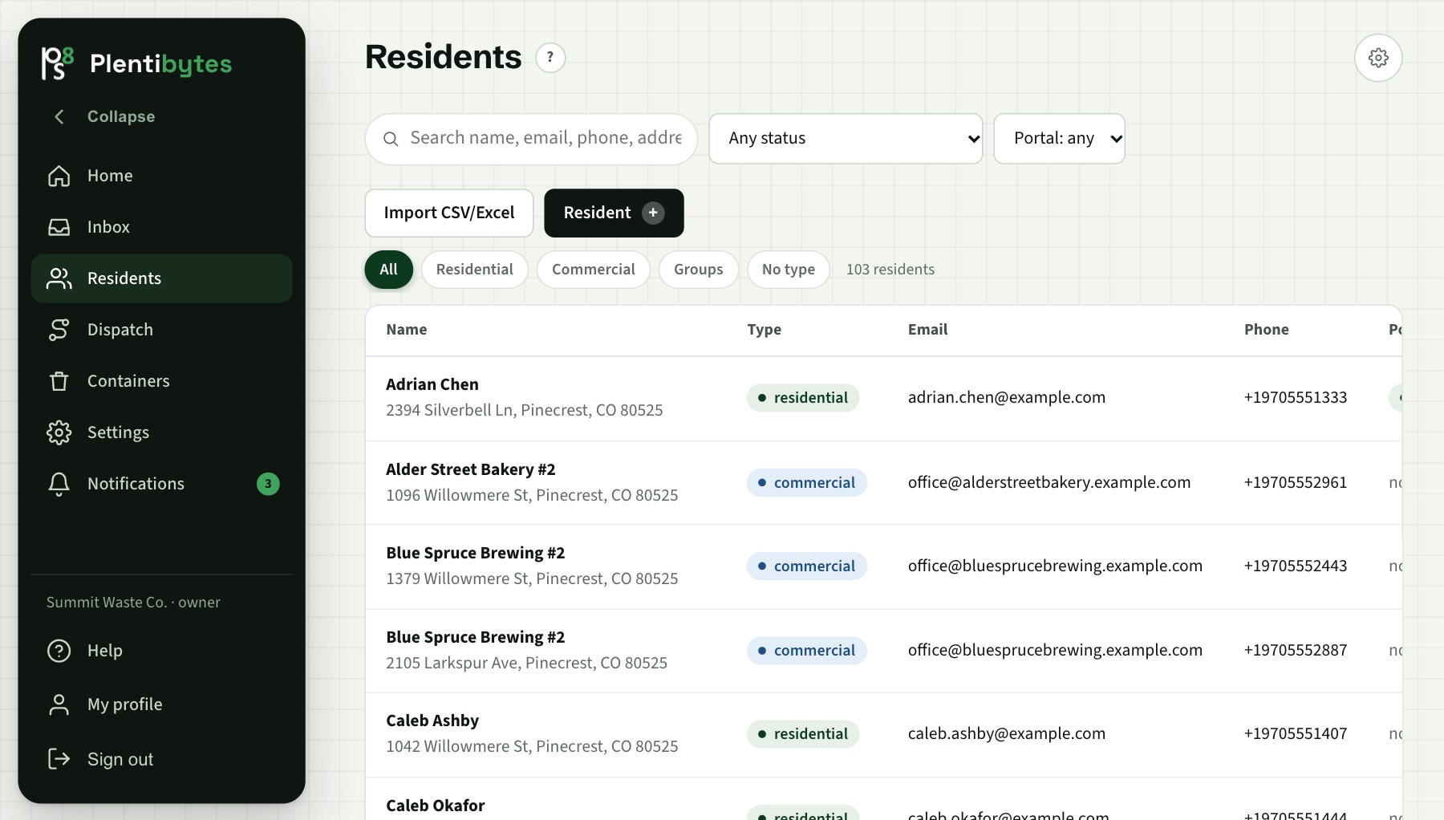Viewport: 1444px width, 820px height.
Task: Switch to the Commercial filter tab
Action: (594, 270)
